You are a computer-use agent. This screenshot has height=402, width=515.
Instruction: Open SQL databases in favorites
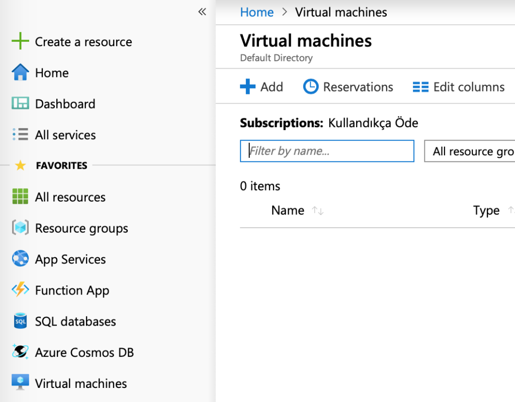click(75, 321)
